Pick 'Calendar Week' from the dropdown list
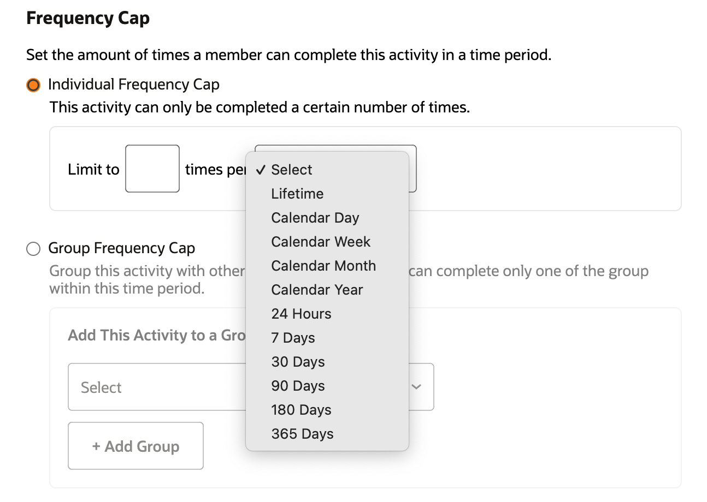Image resolution: width=707 pixels, height=502 pixels. 321,242
